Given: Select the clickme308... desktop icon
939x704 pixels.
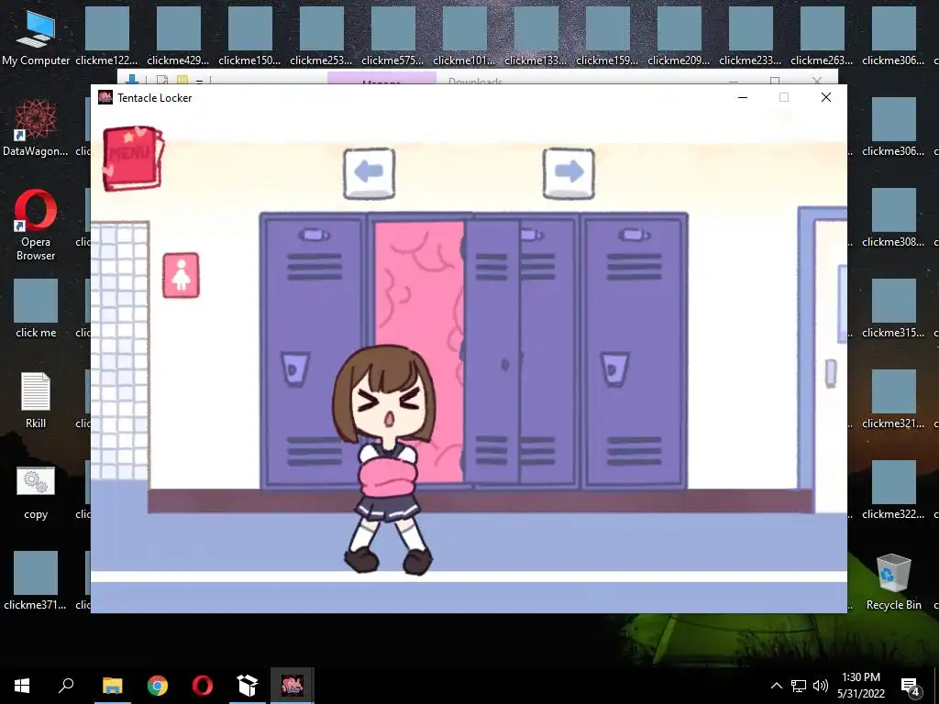Looking at the screenshot, I should pos(893,218).
